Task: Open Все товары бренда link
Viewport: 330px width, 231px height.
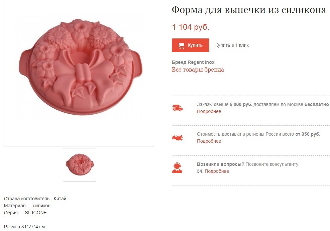Action: pyautogui.click(x=198, y=70)
